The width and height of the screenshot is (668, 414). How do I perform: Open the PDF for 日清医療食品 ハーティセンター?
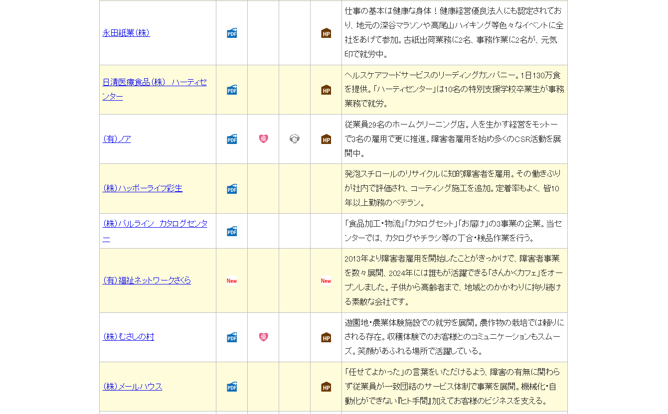pos(232,90)
